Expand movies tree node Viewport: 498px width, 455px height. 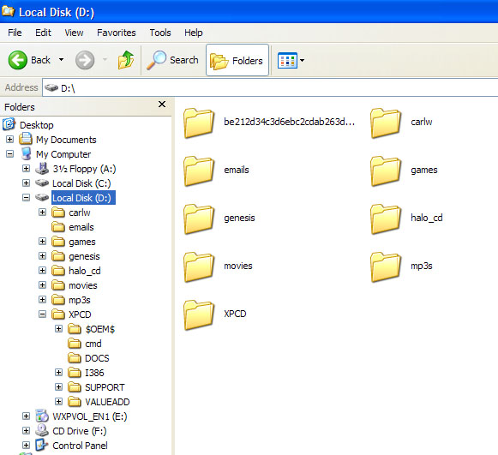click(x=42, y=285)
